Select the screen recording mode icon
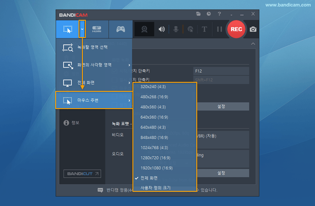Viewport: 315px width, 206px height. pos(67,29)
